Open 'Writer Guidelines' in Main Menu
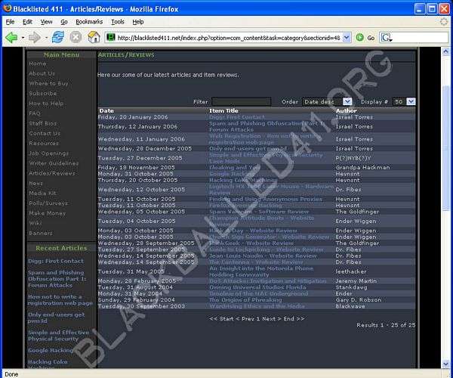453x378 pixels. tap(53, 163)
